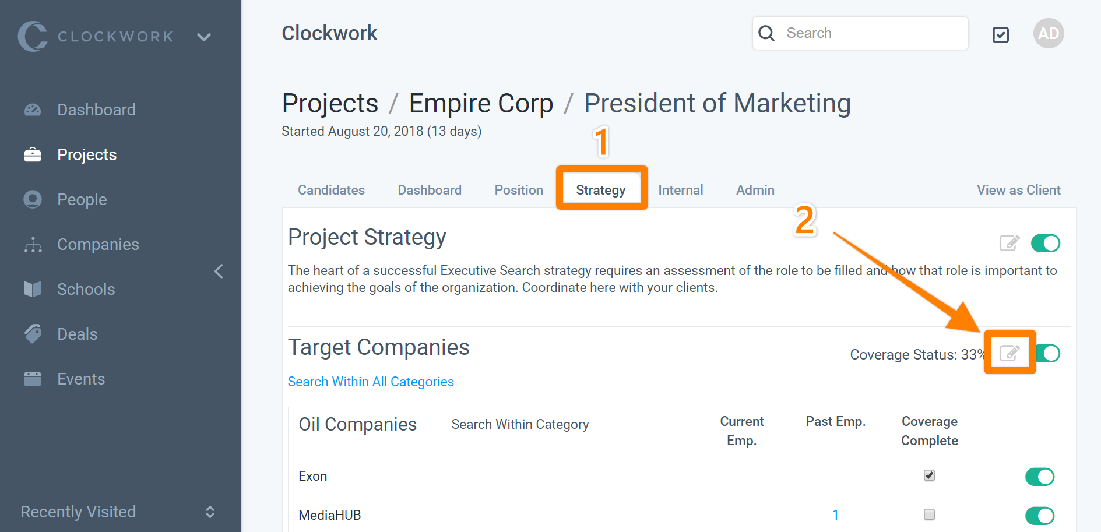Switch to the Candidates tab
Image resolution: width=1101 pixels, height=532 pixels.
[x=330, y=189]
